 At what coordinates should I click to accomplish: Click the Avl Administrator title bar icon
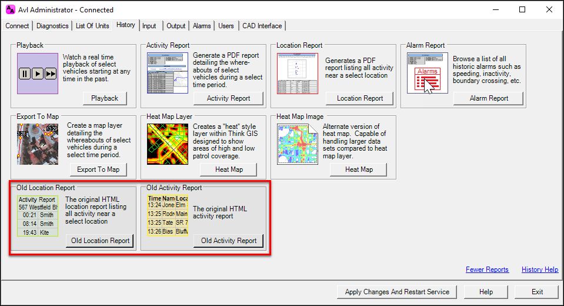(x=9, y=9)
